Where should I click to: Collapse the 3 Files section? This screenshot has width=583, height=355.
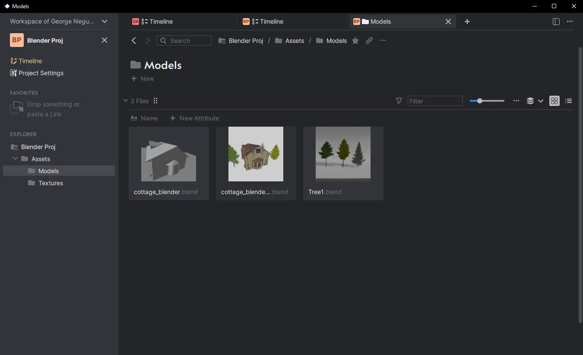click(126, 101)
